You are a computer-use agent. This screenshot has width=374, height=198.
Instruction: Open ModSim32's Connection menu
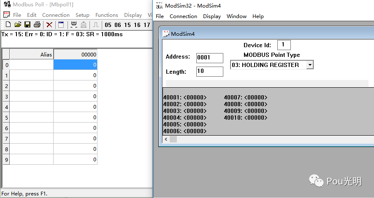183,16
